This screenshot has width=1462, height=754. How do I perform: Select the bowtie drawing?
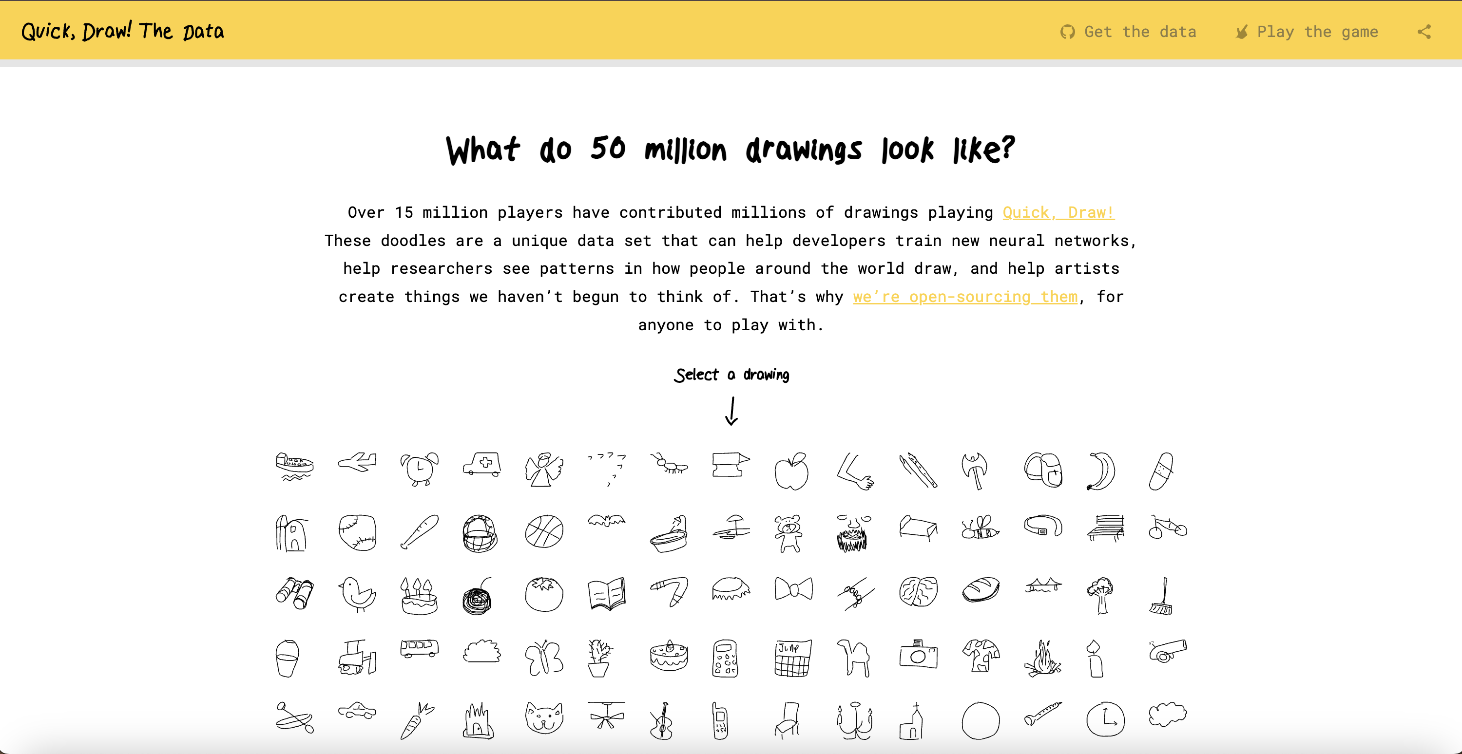click(793, 589)
